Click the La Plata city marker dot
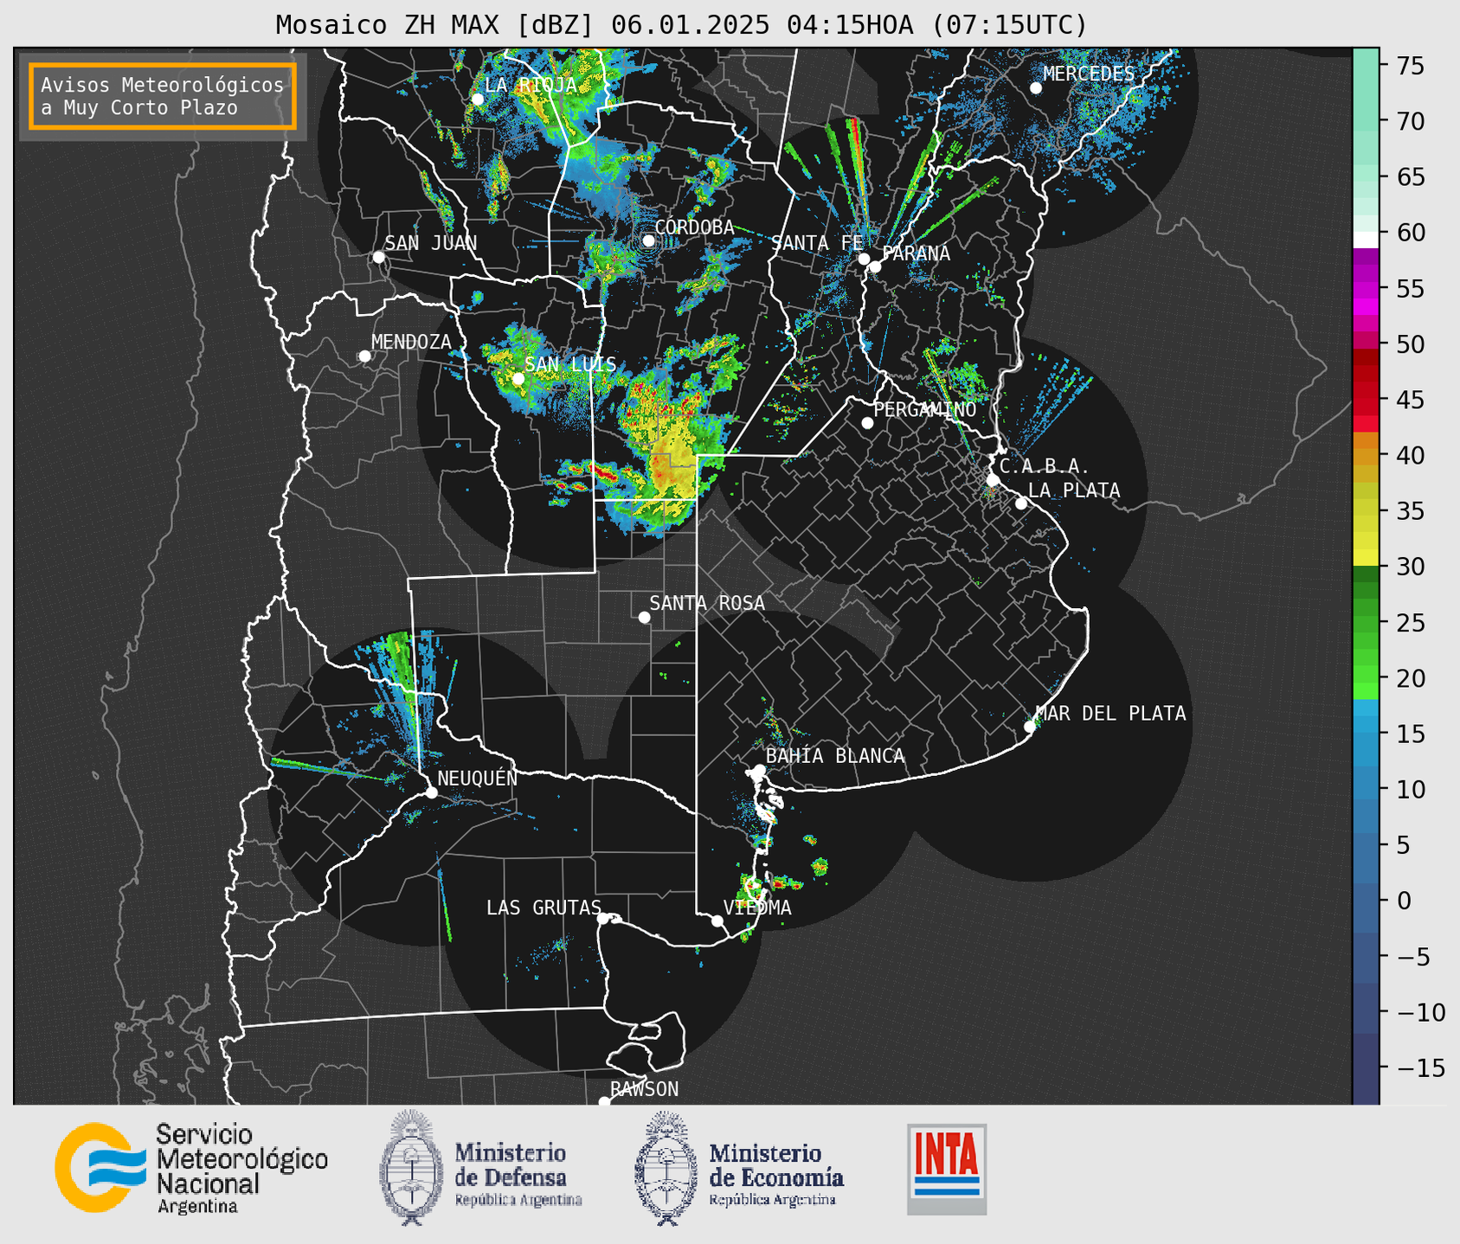 coord(1021,503)
